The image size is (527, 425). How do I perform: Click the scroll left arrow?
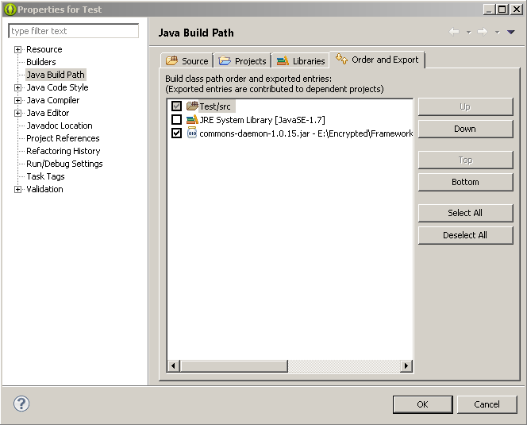(x=174, y=365)
